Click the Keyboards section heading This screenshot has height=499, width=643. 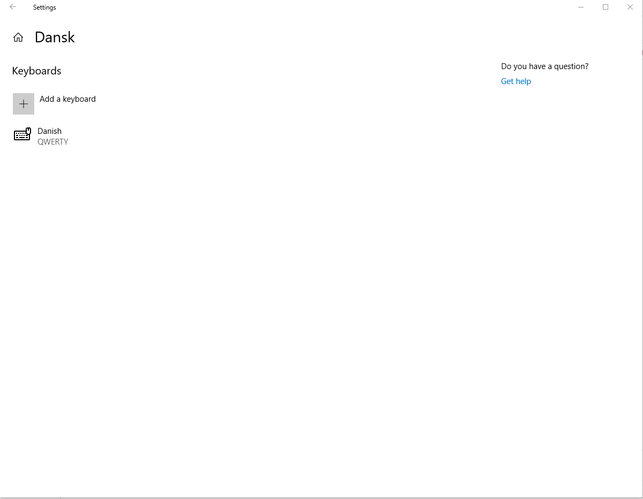pos(36,71)
